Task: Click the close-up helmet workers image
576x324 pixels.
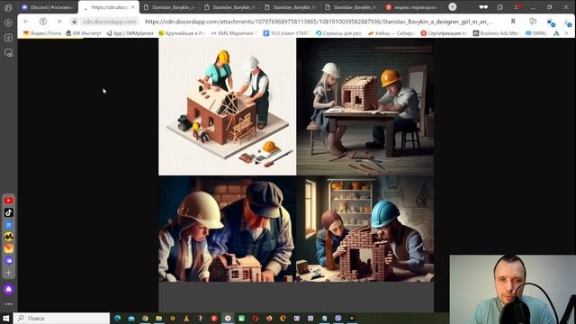Action: point(227,229)
